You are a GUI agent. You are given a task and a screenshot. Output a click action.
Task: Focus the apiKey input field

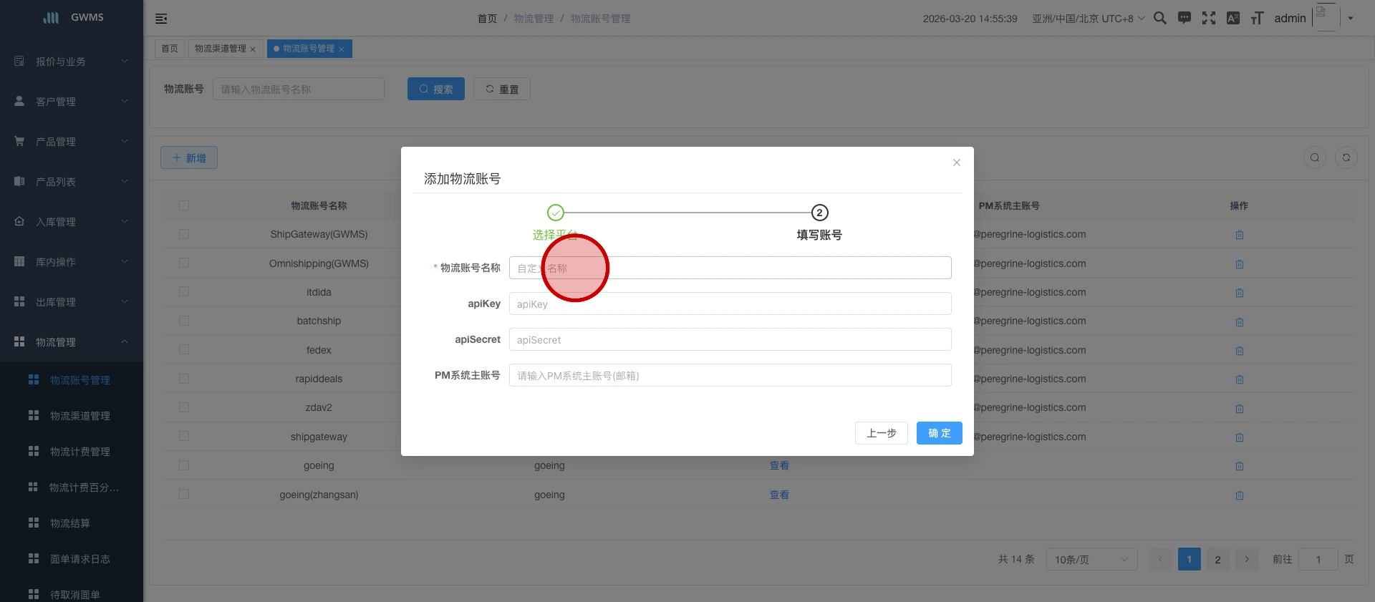tap(730, 304)
